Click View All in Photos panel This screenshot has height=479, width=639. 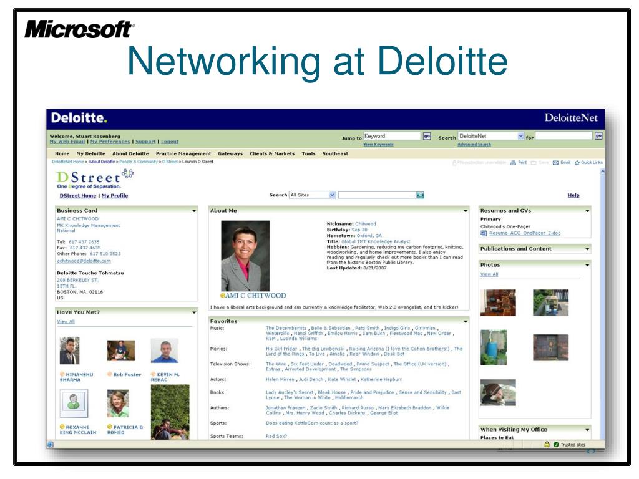pyautogui.click(x=489, y=274)
